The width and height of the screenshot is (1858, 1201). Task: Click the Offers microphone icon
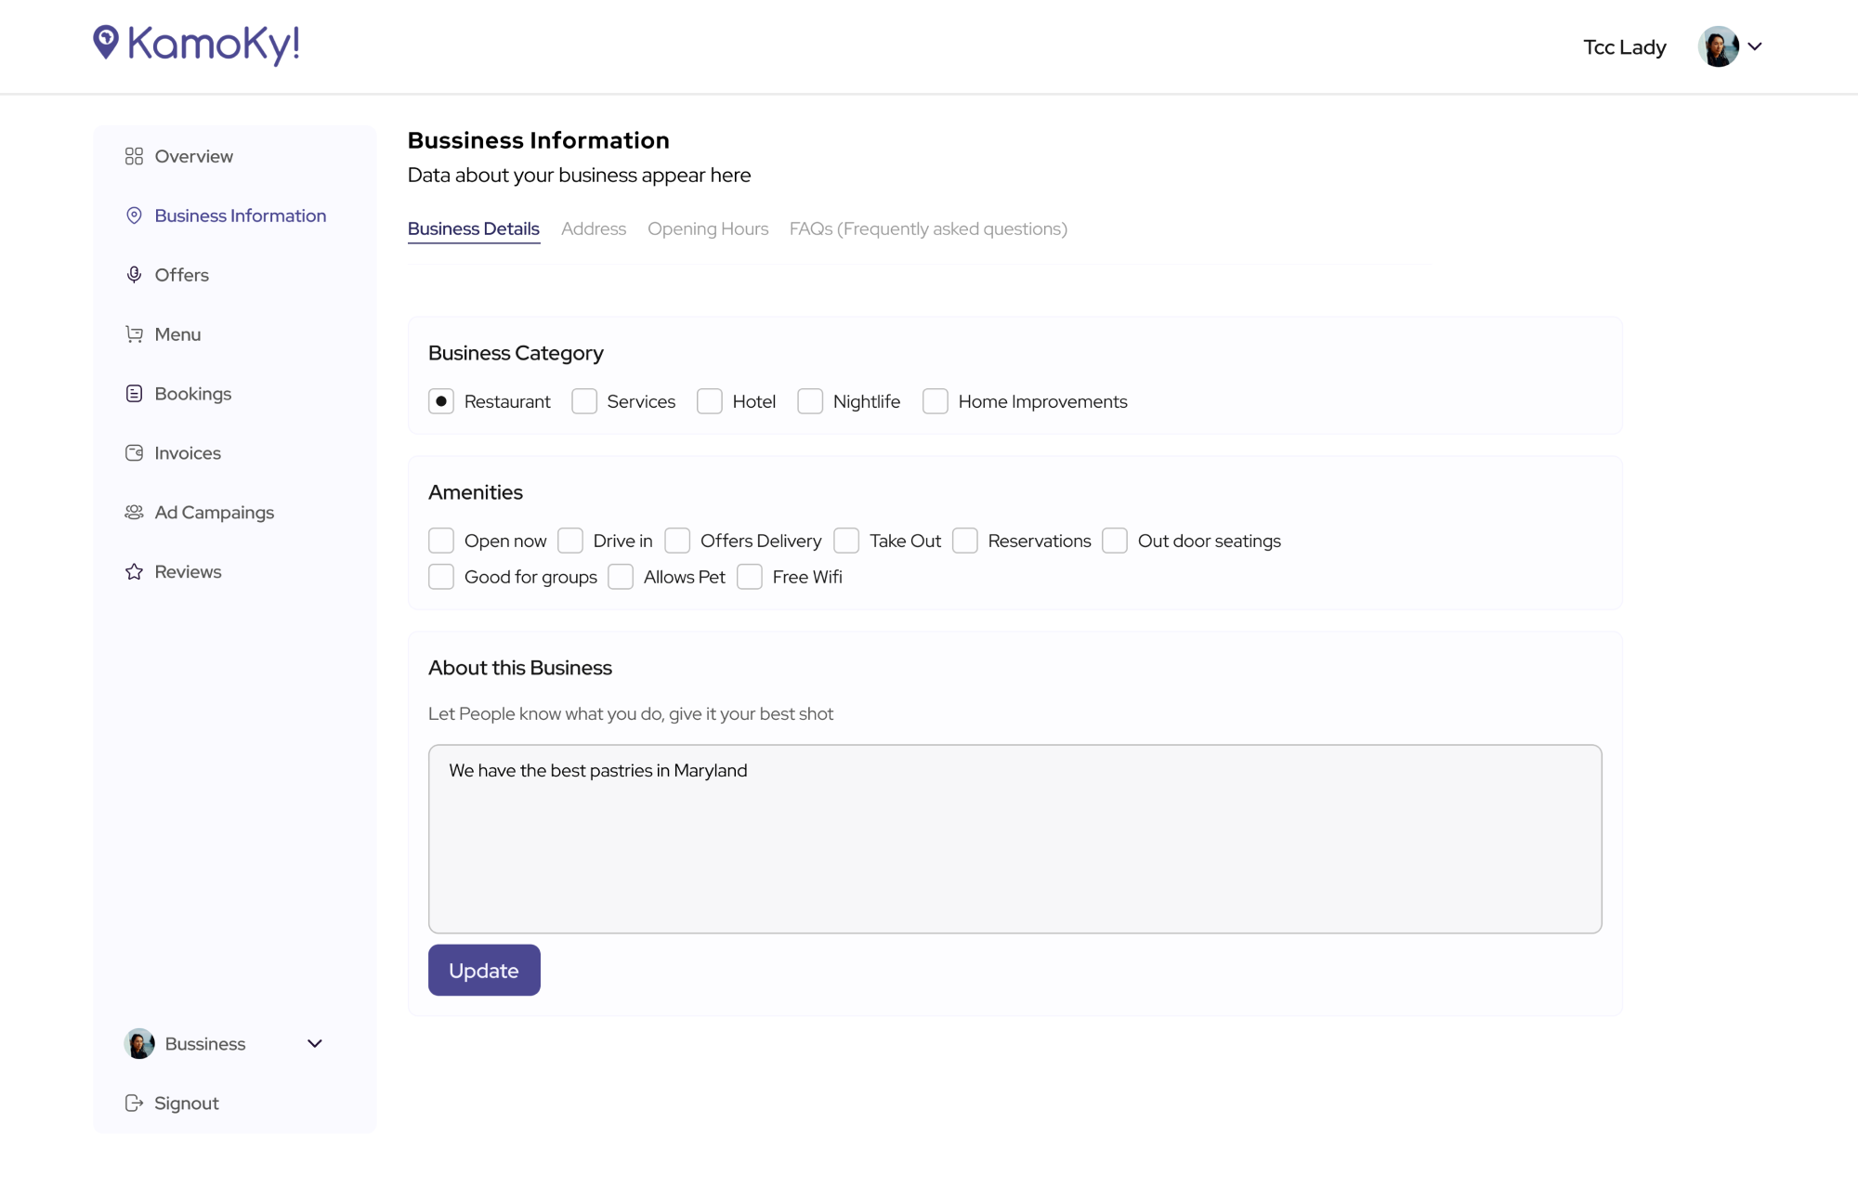(134, 275)
